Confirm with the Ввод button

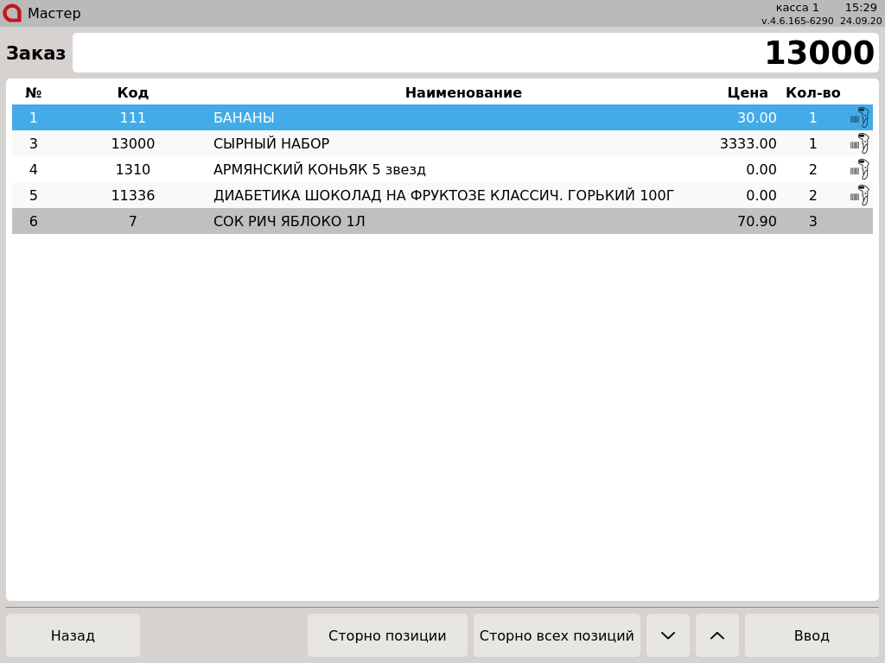point(812,635)
